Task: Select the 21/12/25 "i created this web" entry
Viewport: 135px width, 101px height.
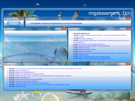Action: click(18, 87)
